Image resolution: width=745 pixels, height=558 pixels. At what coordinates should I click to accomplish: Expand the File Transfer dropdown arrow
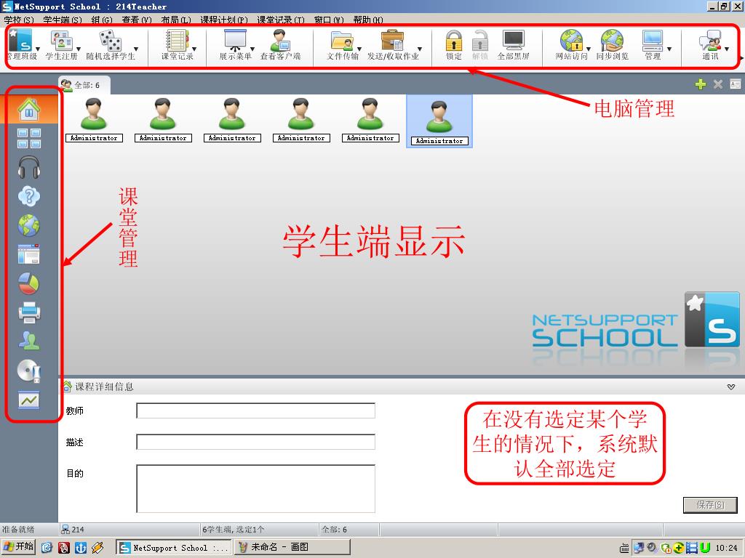[359, 49]
